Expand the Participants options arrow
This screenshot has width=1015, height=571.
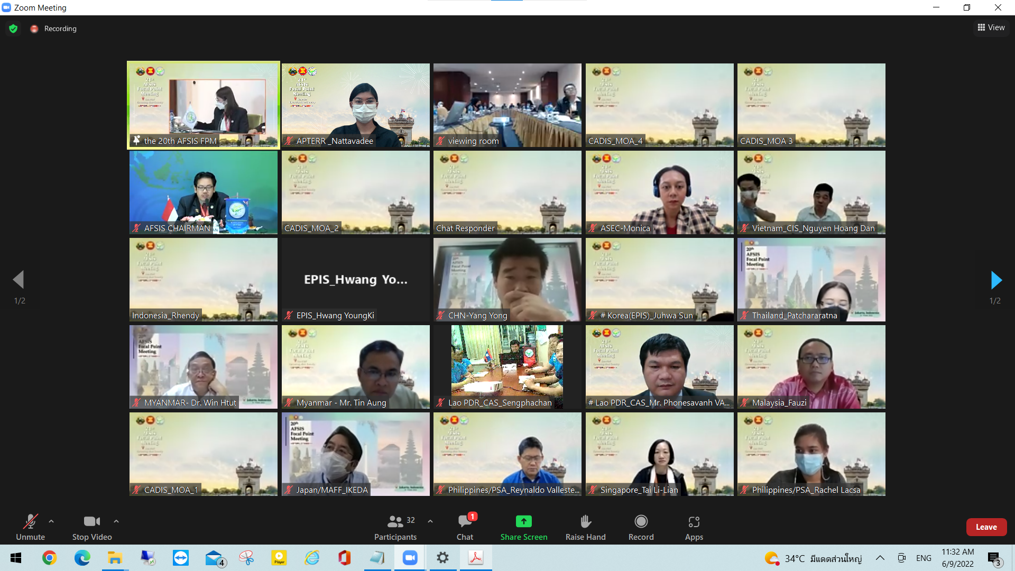coord(430,521)
